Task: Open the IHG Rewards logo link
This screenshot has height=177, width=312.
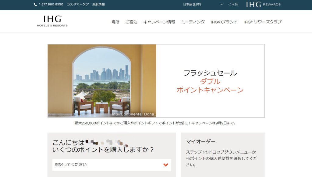Action: click(x=263, y=5)
